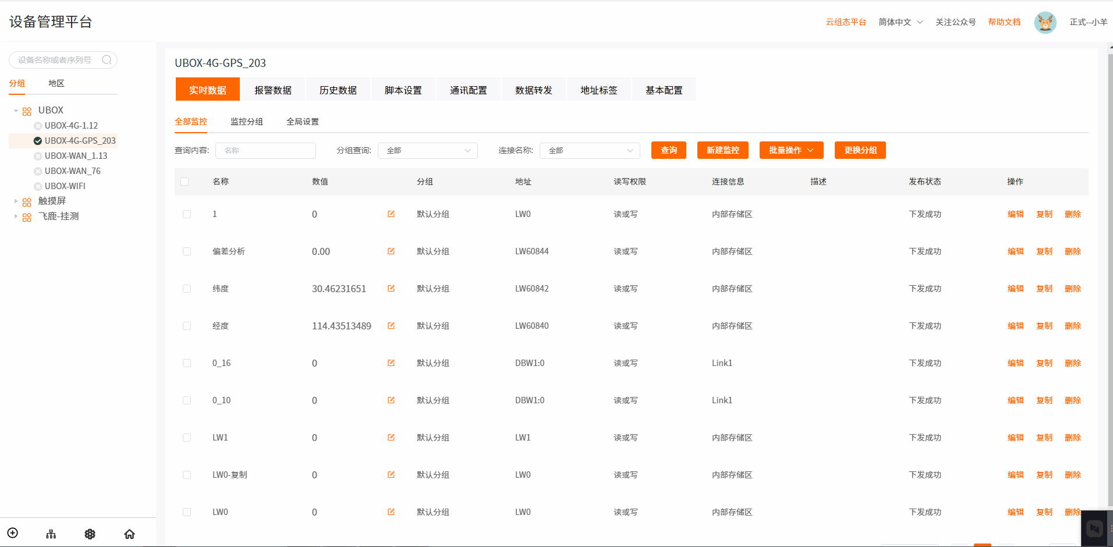The width and height of the screenshot is (1113, 547).
Task: Check the box for 偏差分析 row
Action: point(187,251)
